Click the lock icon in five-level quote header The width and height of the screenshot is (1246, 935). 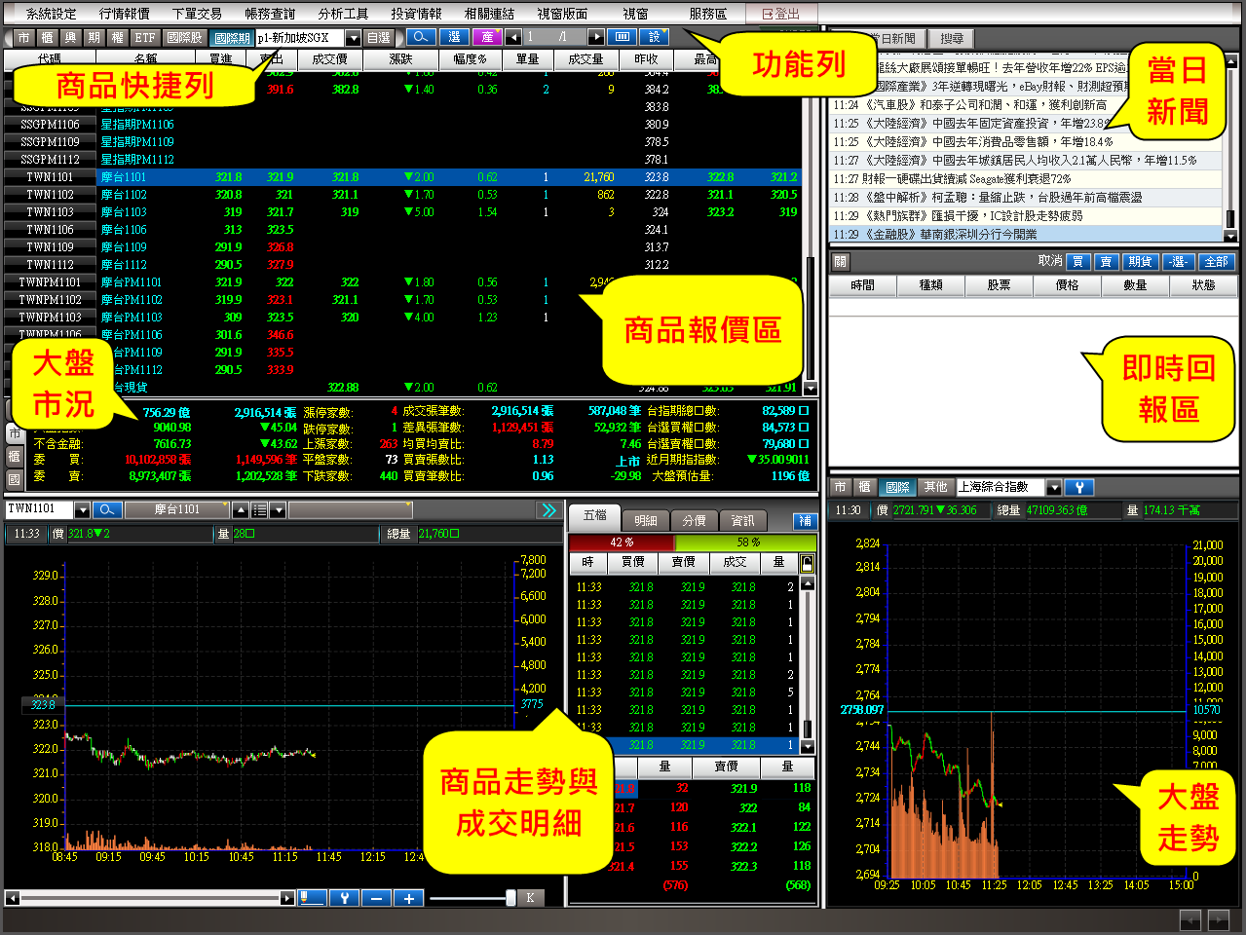[x=807, y=563]
